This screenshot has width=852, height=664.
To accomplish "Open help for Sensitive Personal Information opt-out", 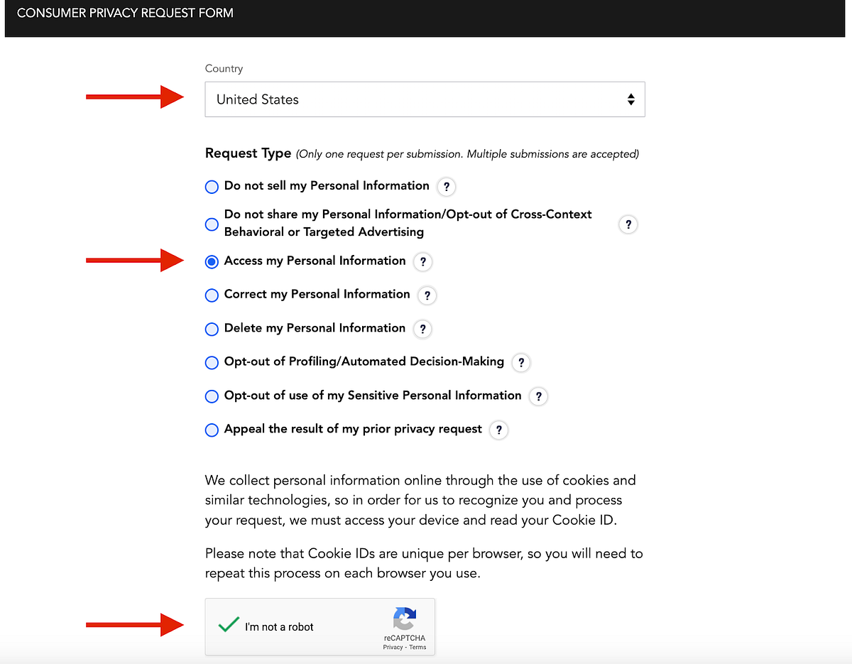I will (x=538, y=396).
